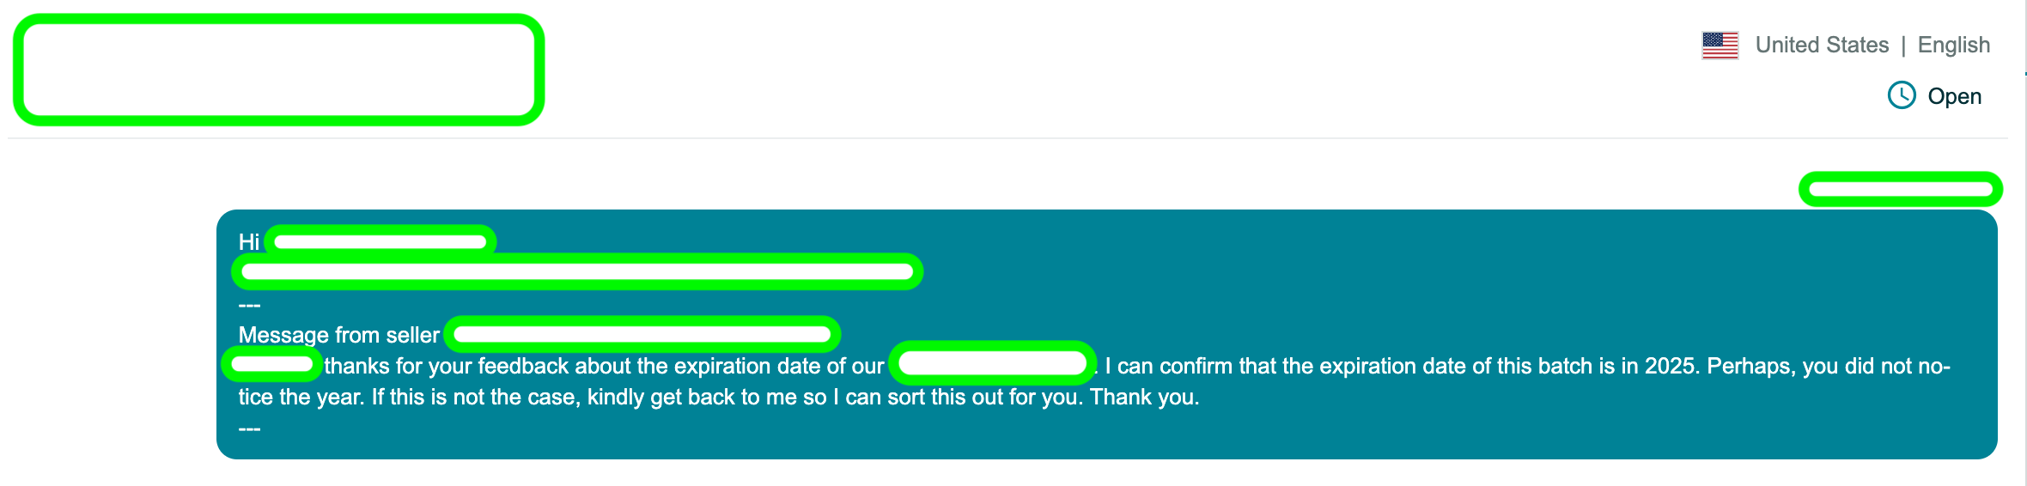Click the last dashed divider at the bubble bottom
The width and height of the screenshot is (2027, 486).
click(249, 428)
